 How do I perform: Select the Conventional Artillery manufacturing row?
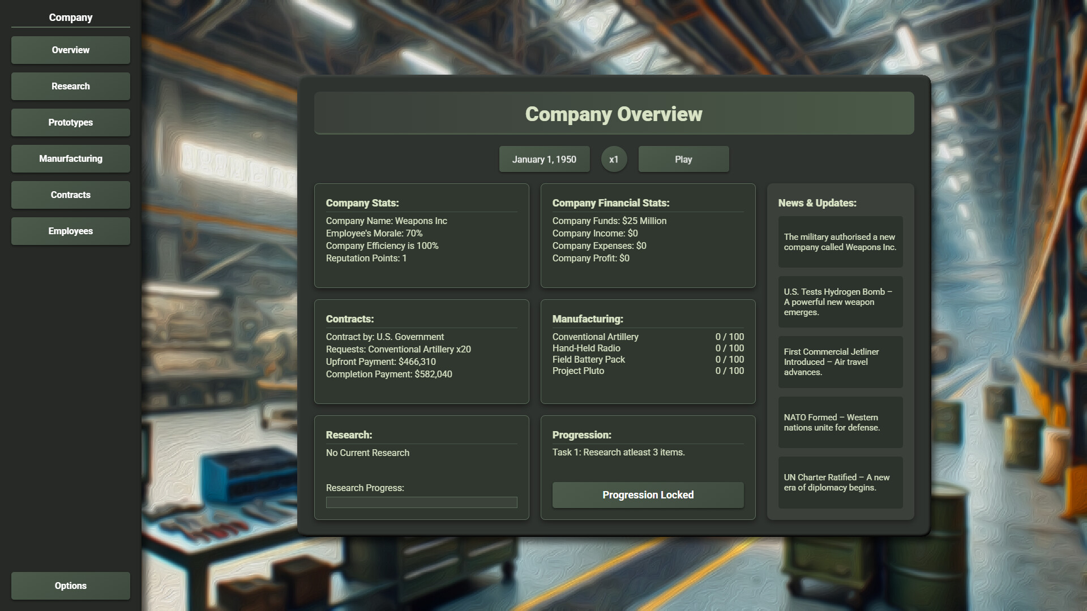[x=595, y=337]
